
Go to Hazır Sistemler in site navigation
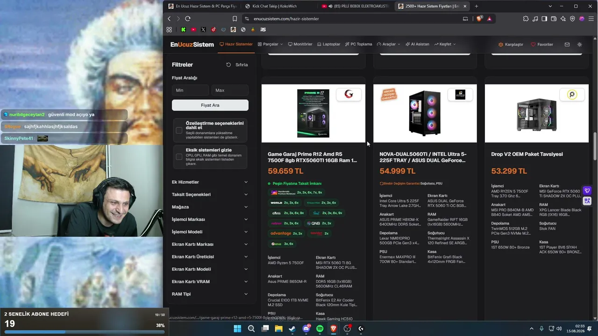pos(236,44)
